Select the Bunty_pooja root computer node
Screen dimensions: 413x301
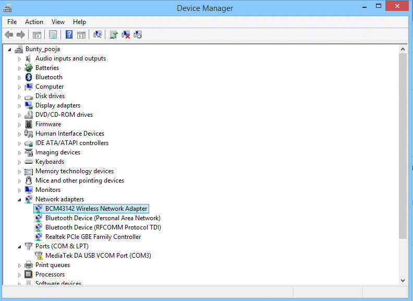tap(42, 49)
